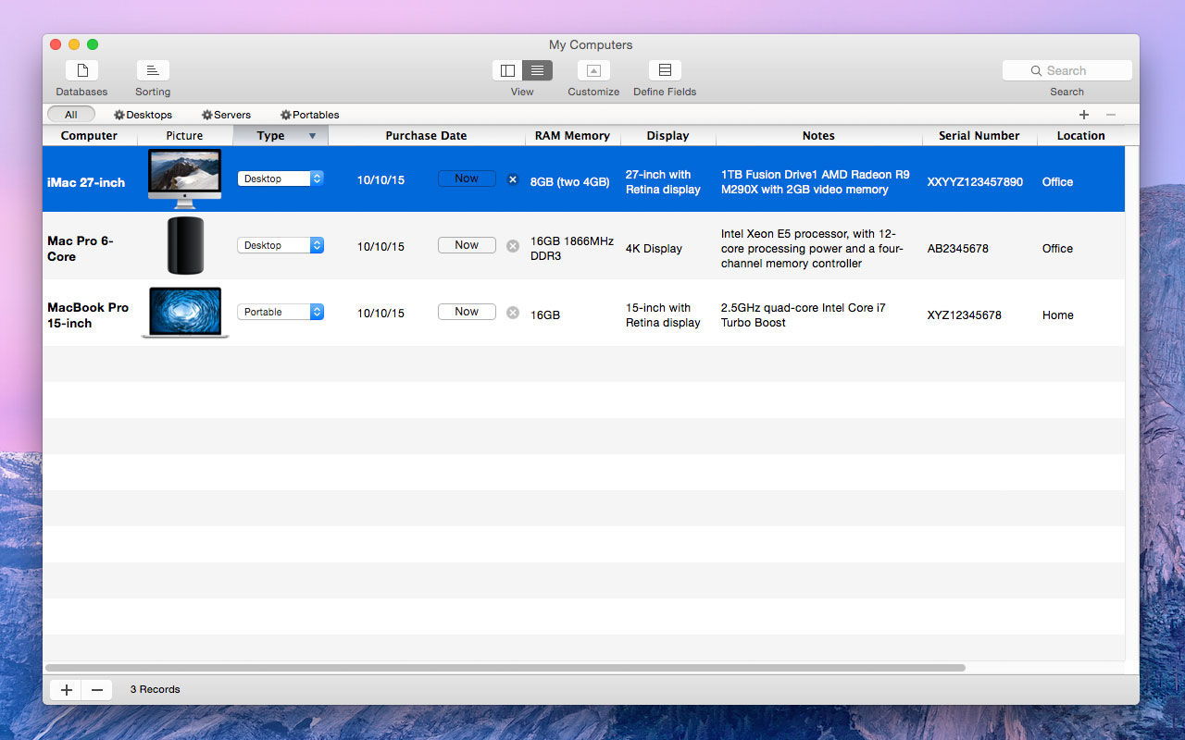
Task: Click the search magnifier field
Action: [1067, 70]
